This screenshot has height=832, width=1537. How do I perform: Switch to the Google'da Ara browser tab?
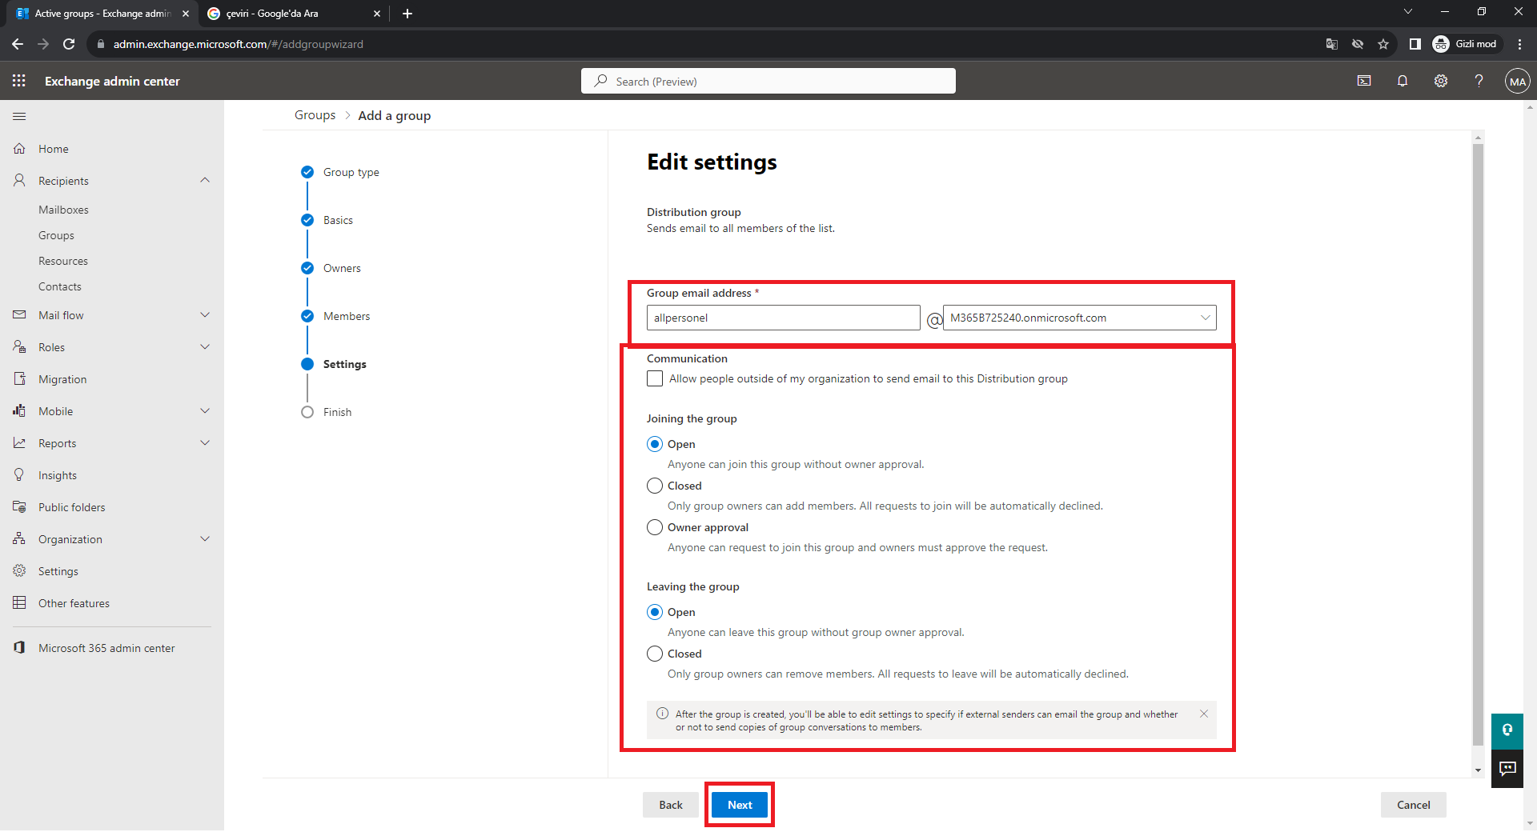pos(288,14)
